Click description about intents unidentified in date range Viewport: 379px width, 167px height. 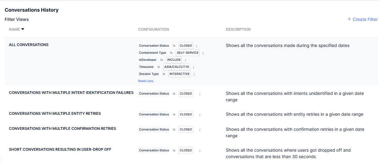tap(295, 97)
